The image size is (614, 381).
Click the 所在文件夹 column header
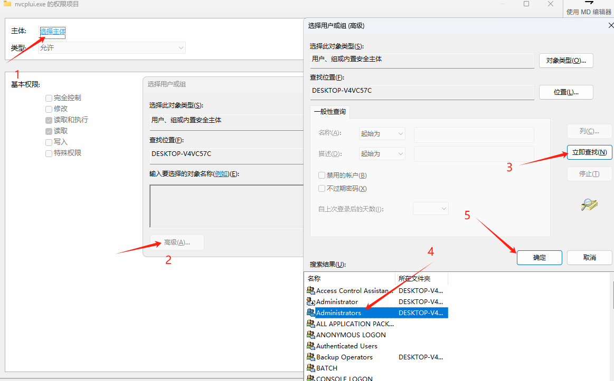click(421, 279)
